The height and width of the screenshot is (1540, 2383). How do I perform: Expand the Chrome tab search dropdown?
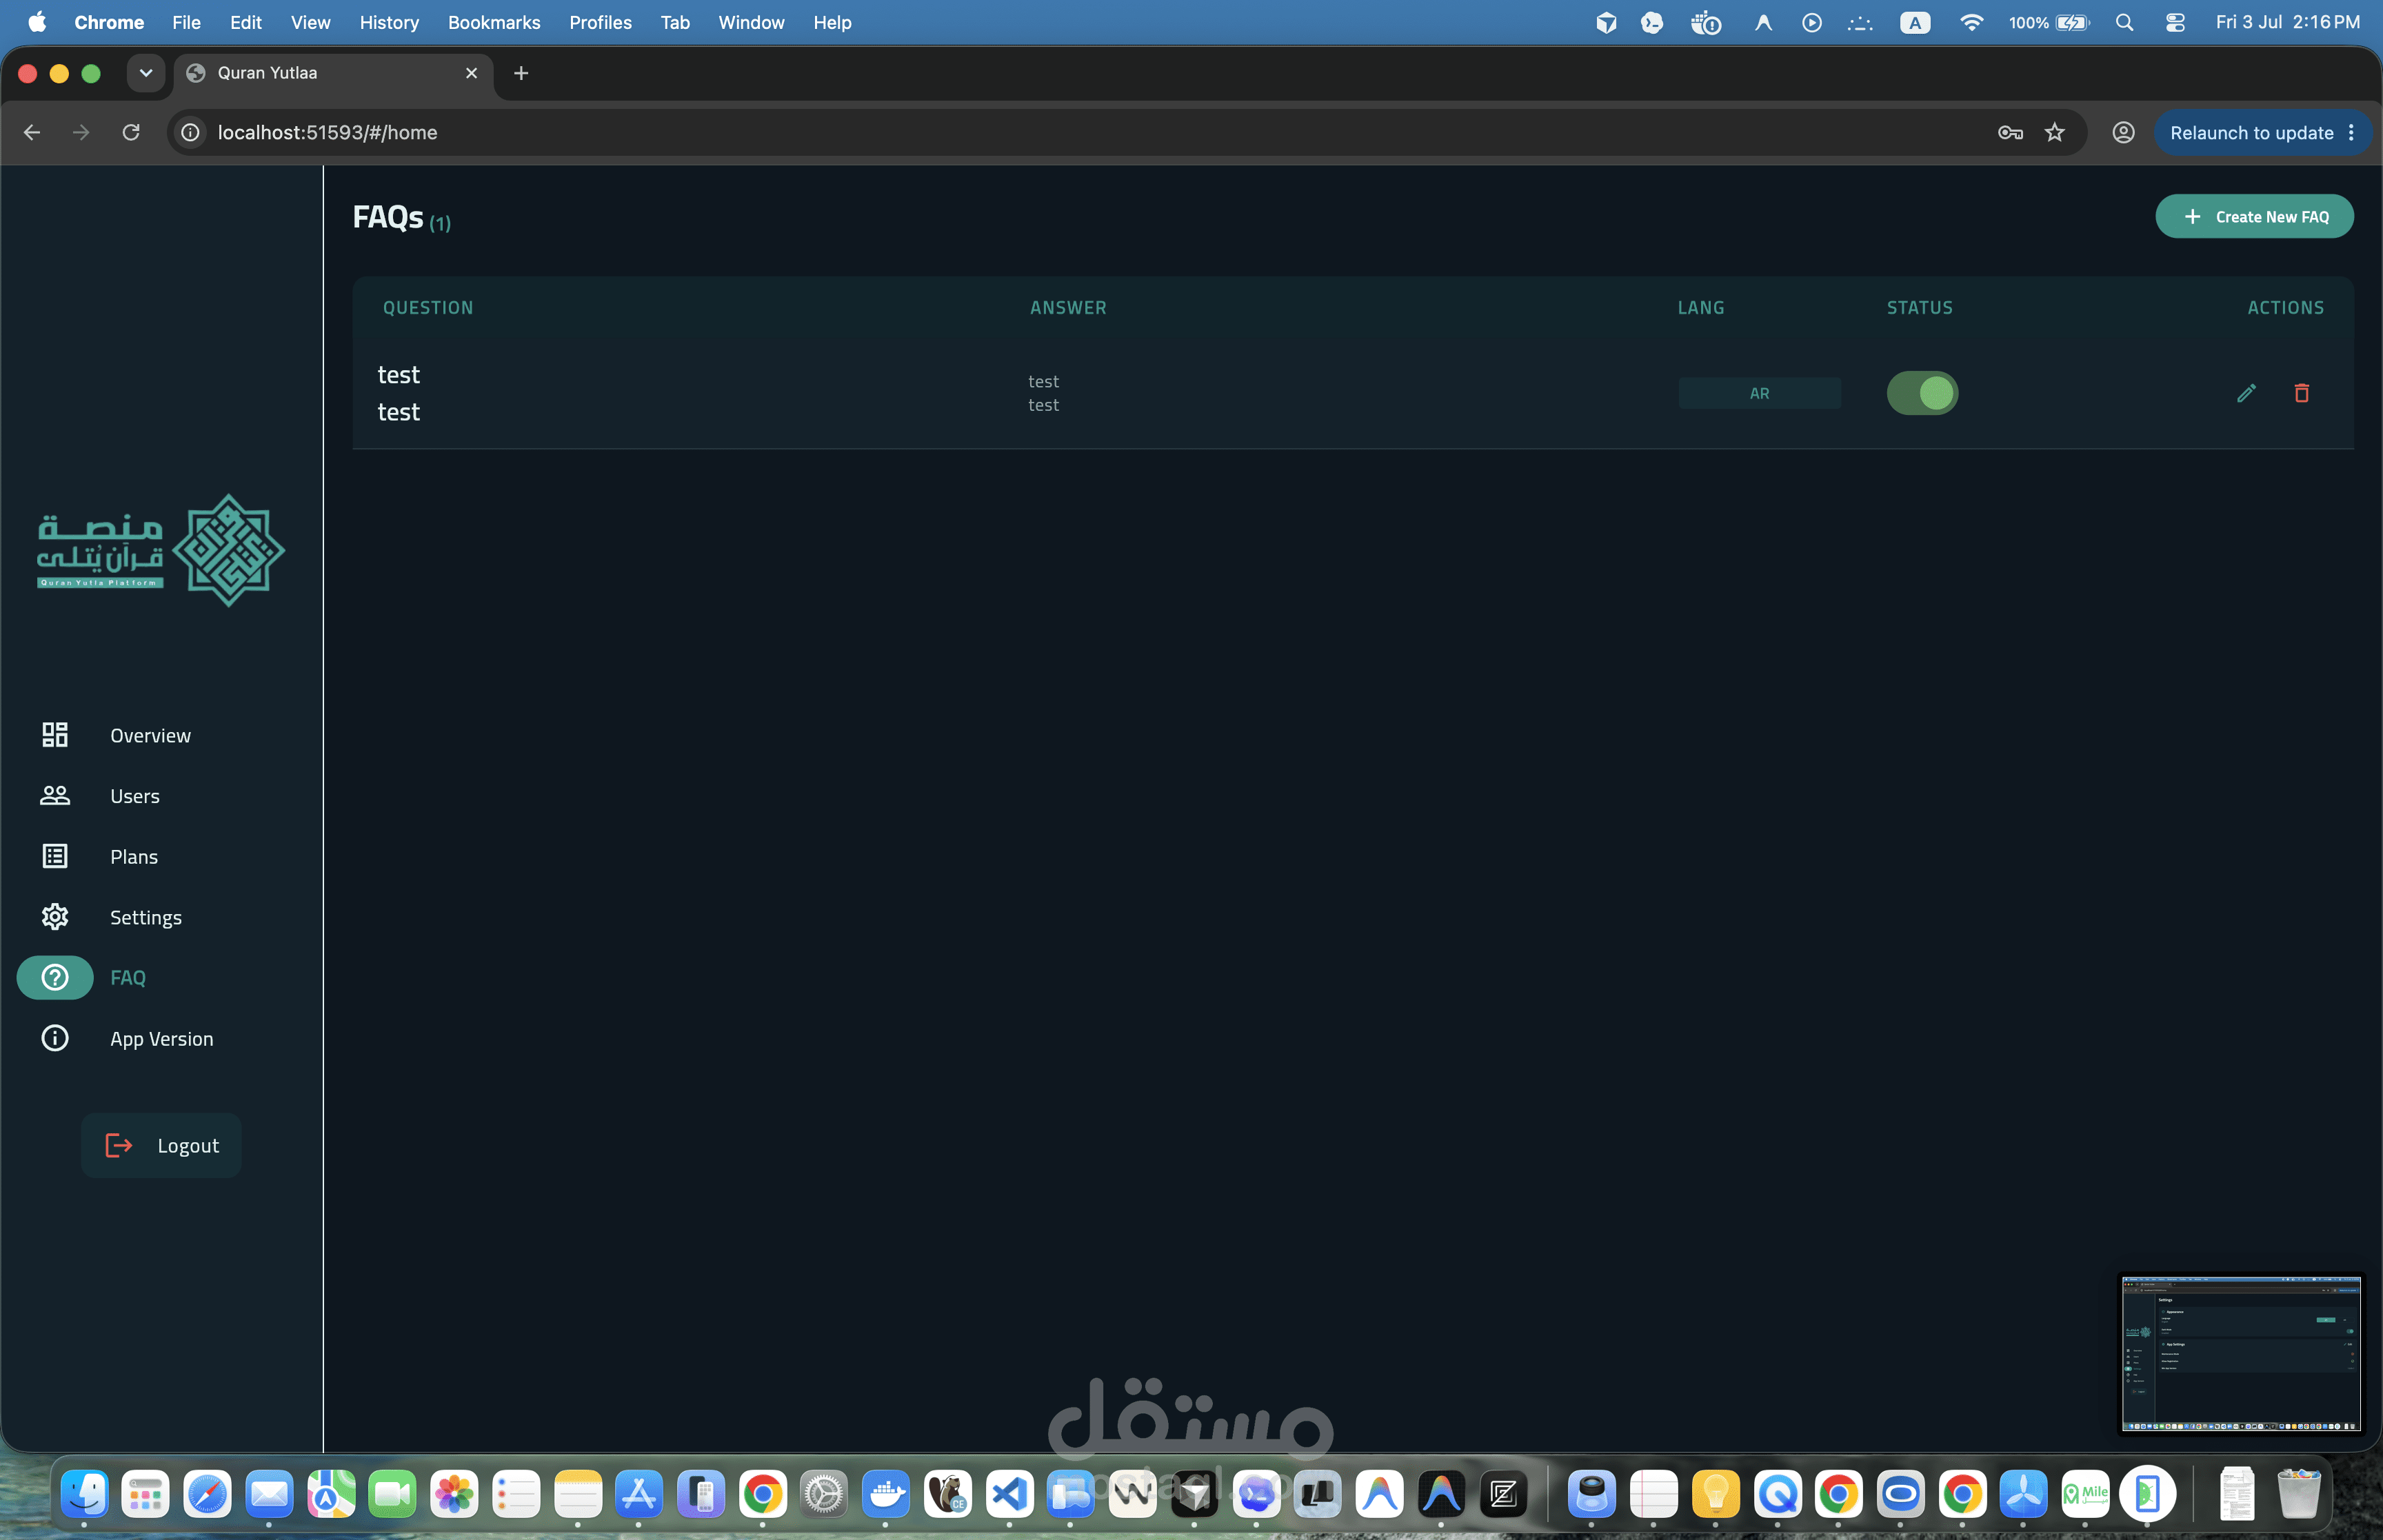pyautogui.click(x=146, y=73)
